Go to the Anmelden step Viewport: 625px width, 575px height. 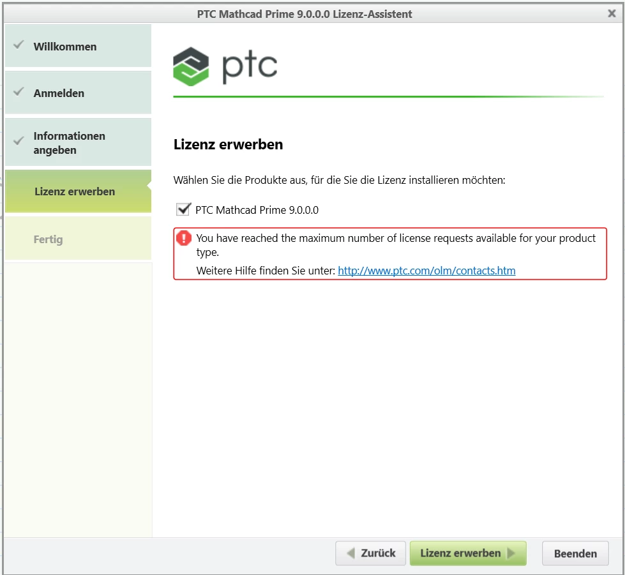[78, 93]
